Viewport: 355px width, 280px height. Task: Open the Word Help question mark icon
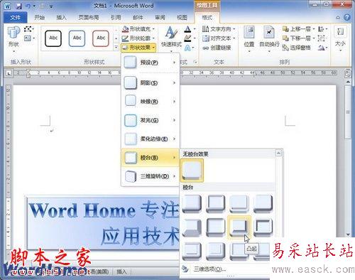point(347,17)
